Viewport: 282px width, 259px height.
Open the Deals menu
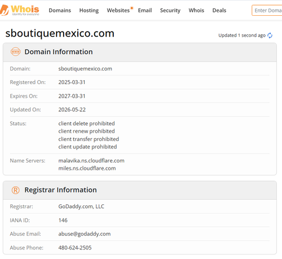[219, 10]
